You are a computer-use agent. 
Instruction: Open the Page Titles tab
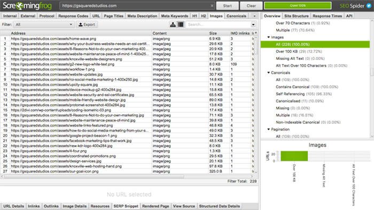[x=113, y=16]
